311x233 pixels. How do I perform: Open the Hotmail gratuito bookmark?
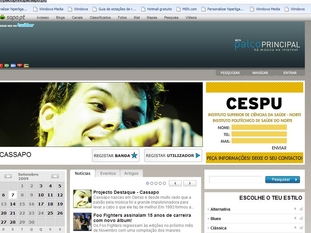click(x=156, y=9)
